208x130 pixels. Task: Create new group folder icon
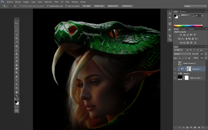(195, 128)
